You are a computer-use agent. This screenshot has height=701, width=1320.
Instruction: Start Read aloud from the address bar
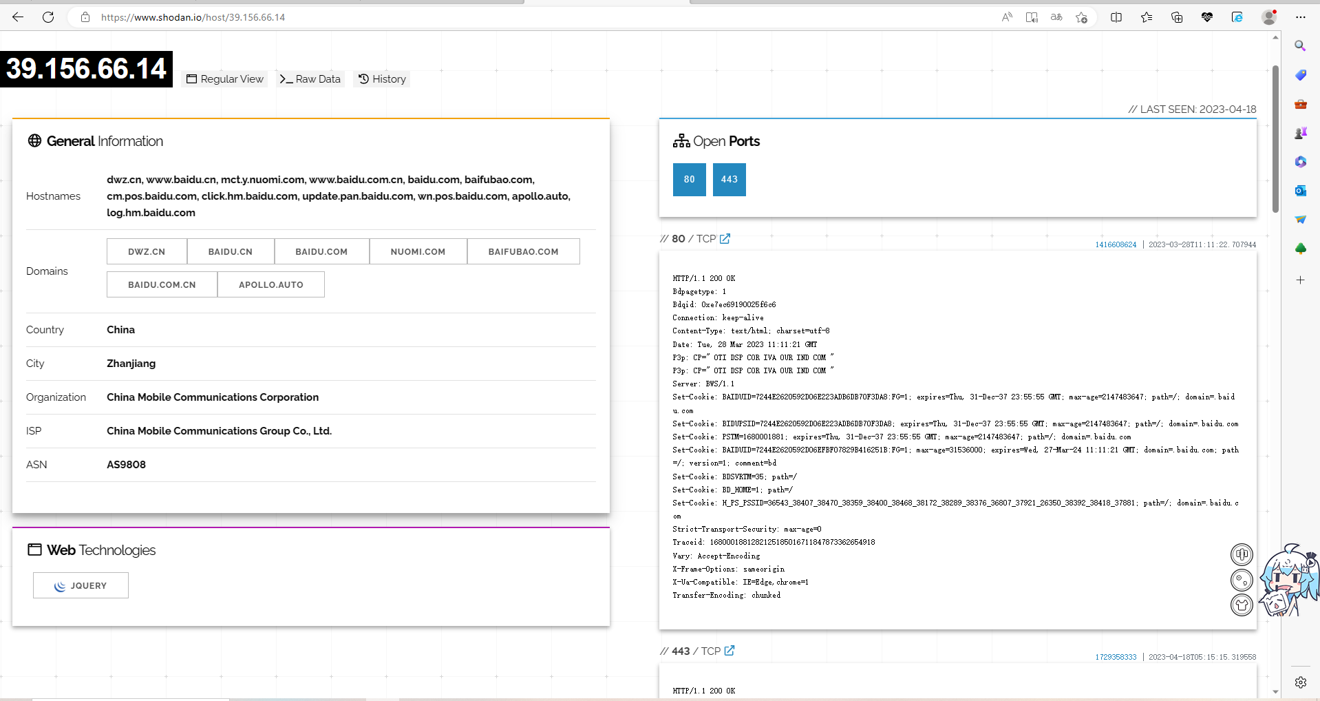click(x=1007, y=17)
